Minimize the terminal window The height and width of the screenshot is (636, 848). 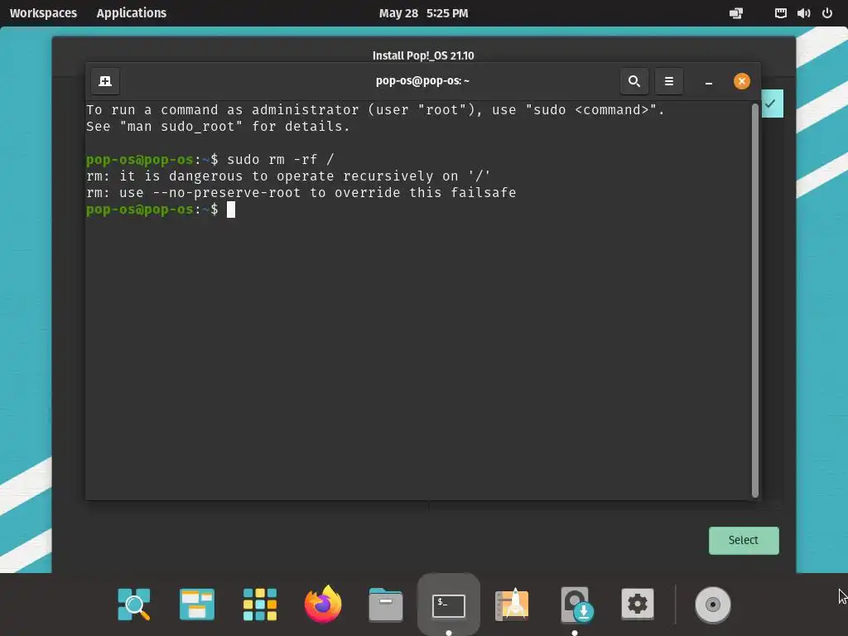[709, 82]
